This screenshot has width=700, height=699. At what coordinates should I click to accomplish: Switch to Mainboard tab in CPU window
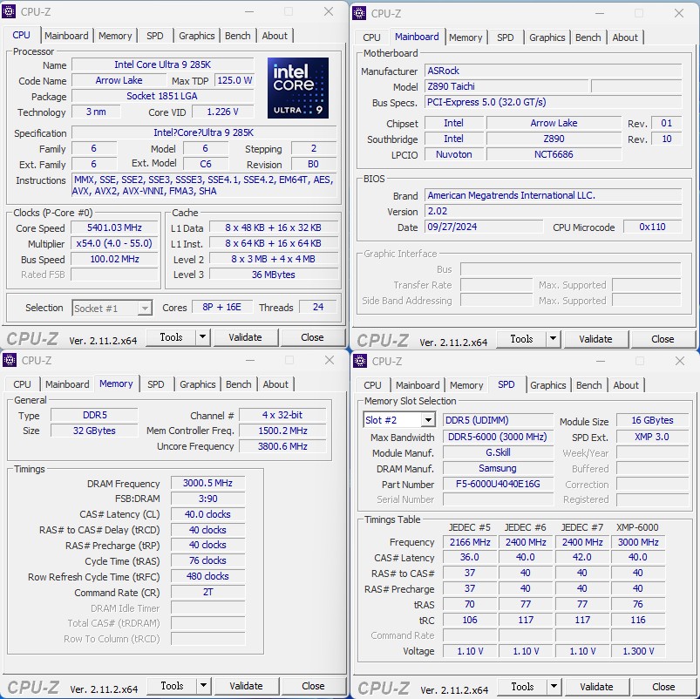coord(66,36)
